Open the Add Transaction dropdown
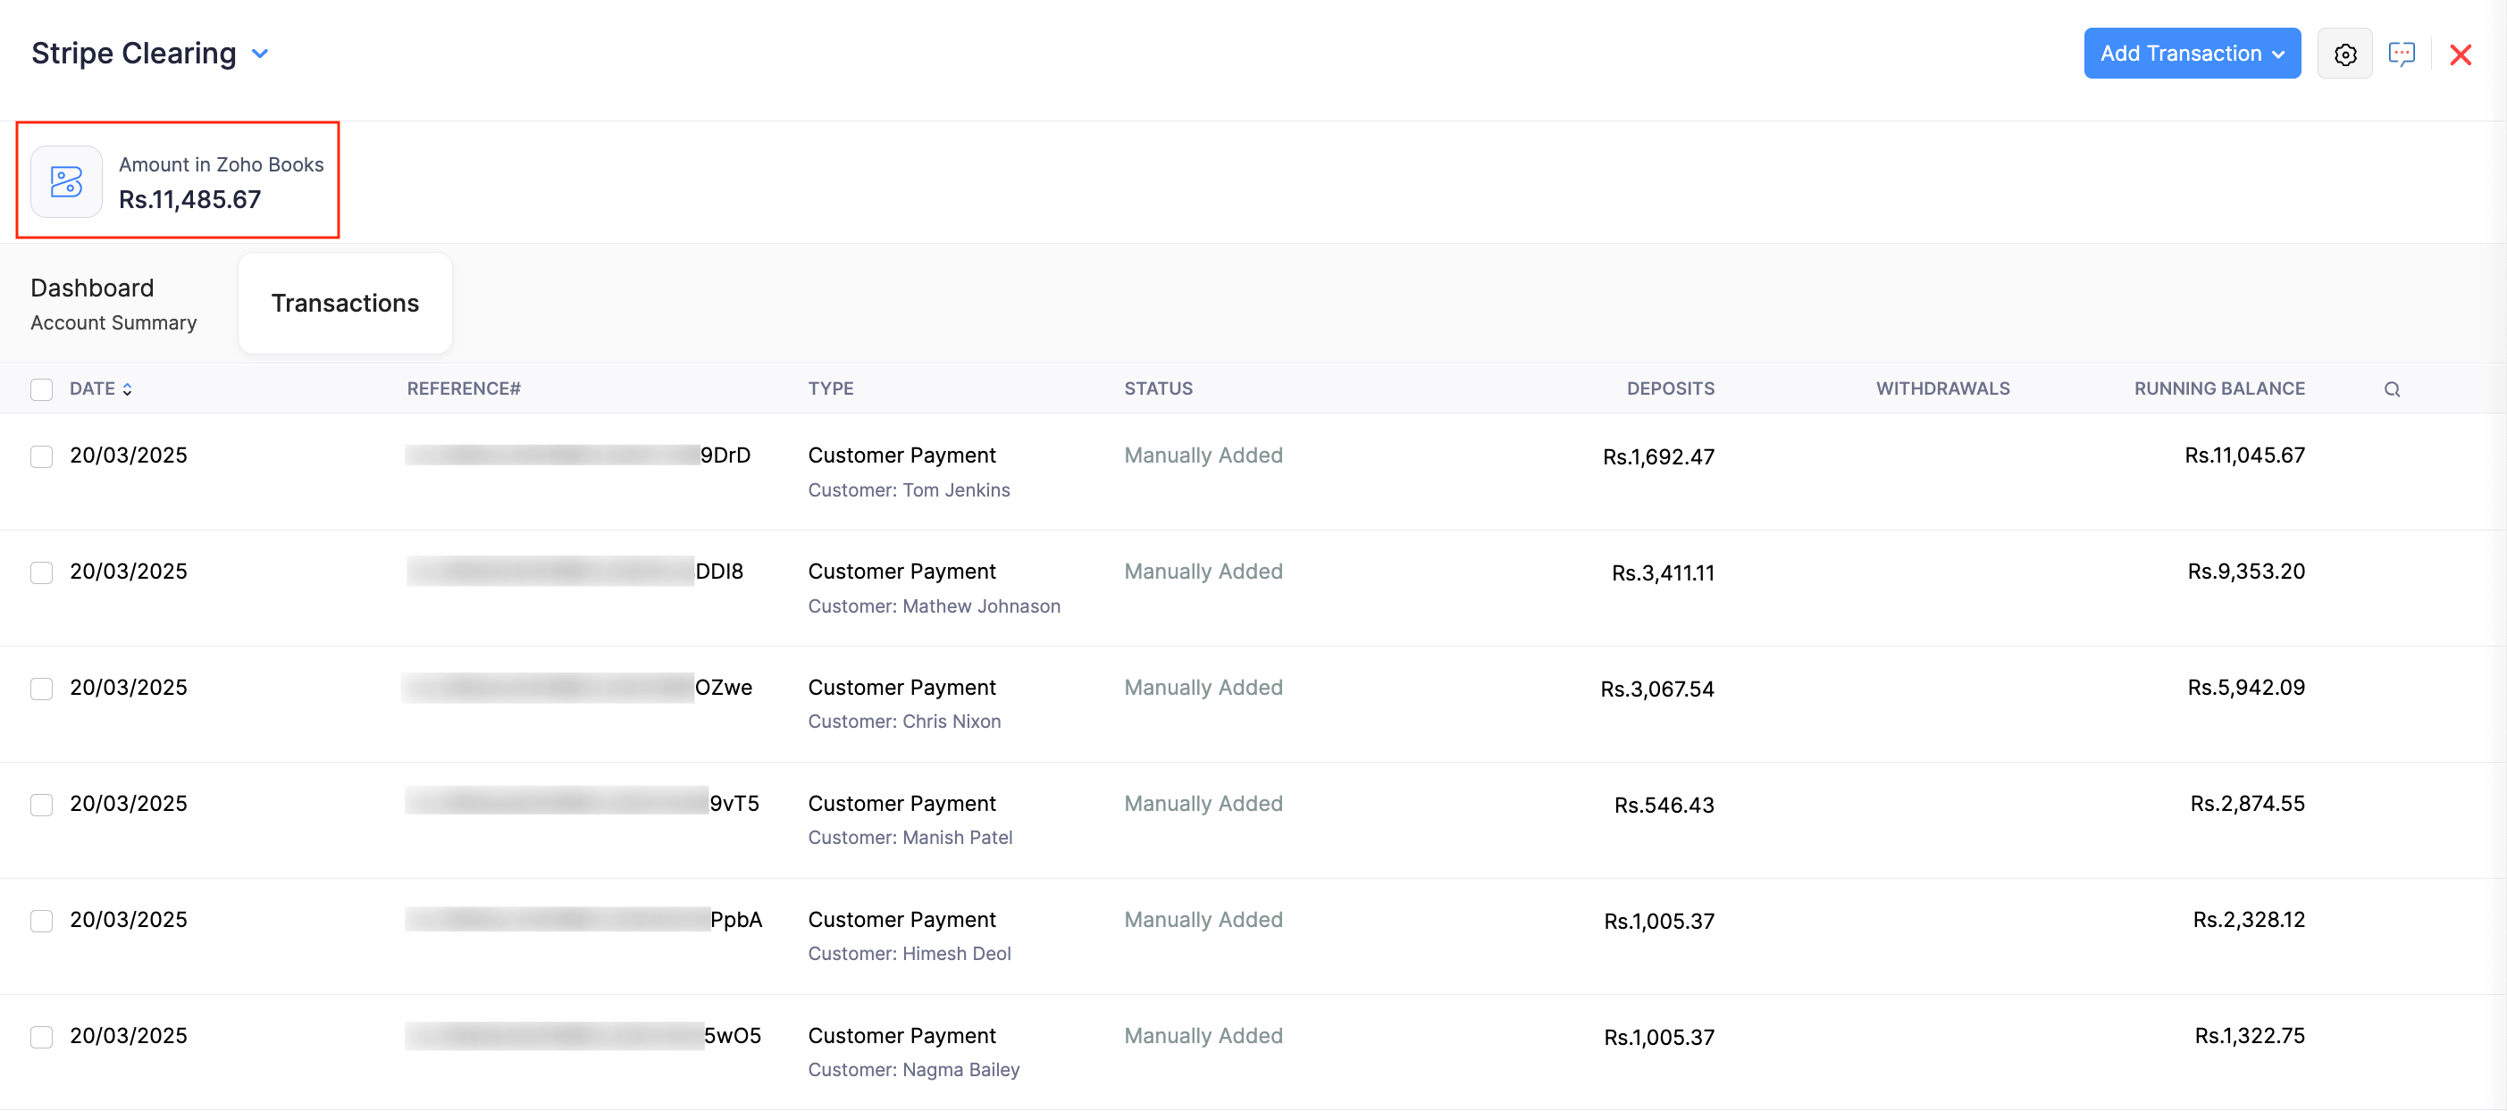The height and width of the screenshot is (1111, 2507). pos(2191,54)
